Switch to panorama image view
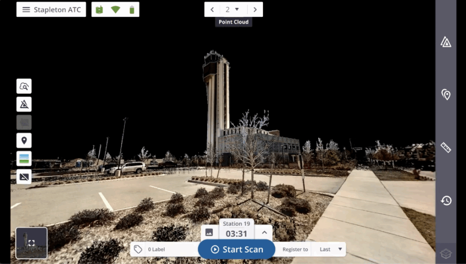This screenshot has height=264, width=466. click(x=24, y=158)
